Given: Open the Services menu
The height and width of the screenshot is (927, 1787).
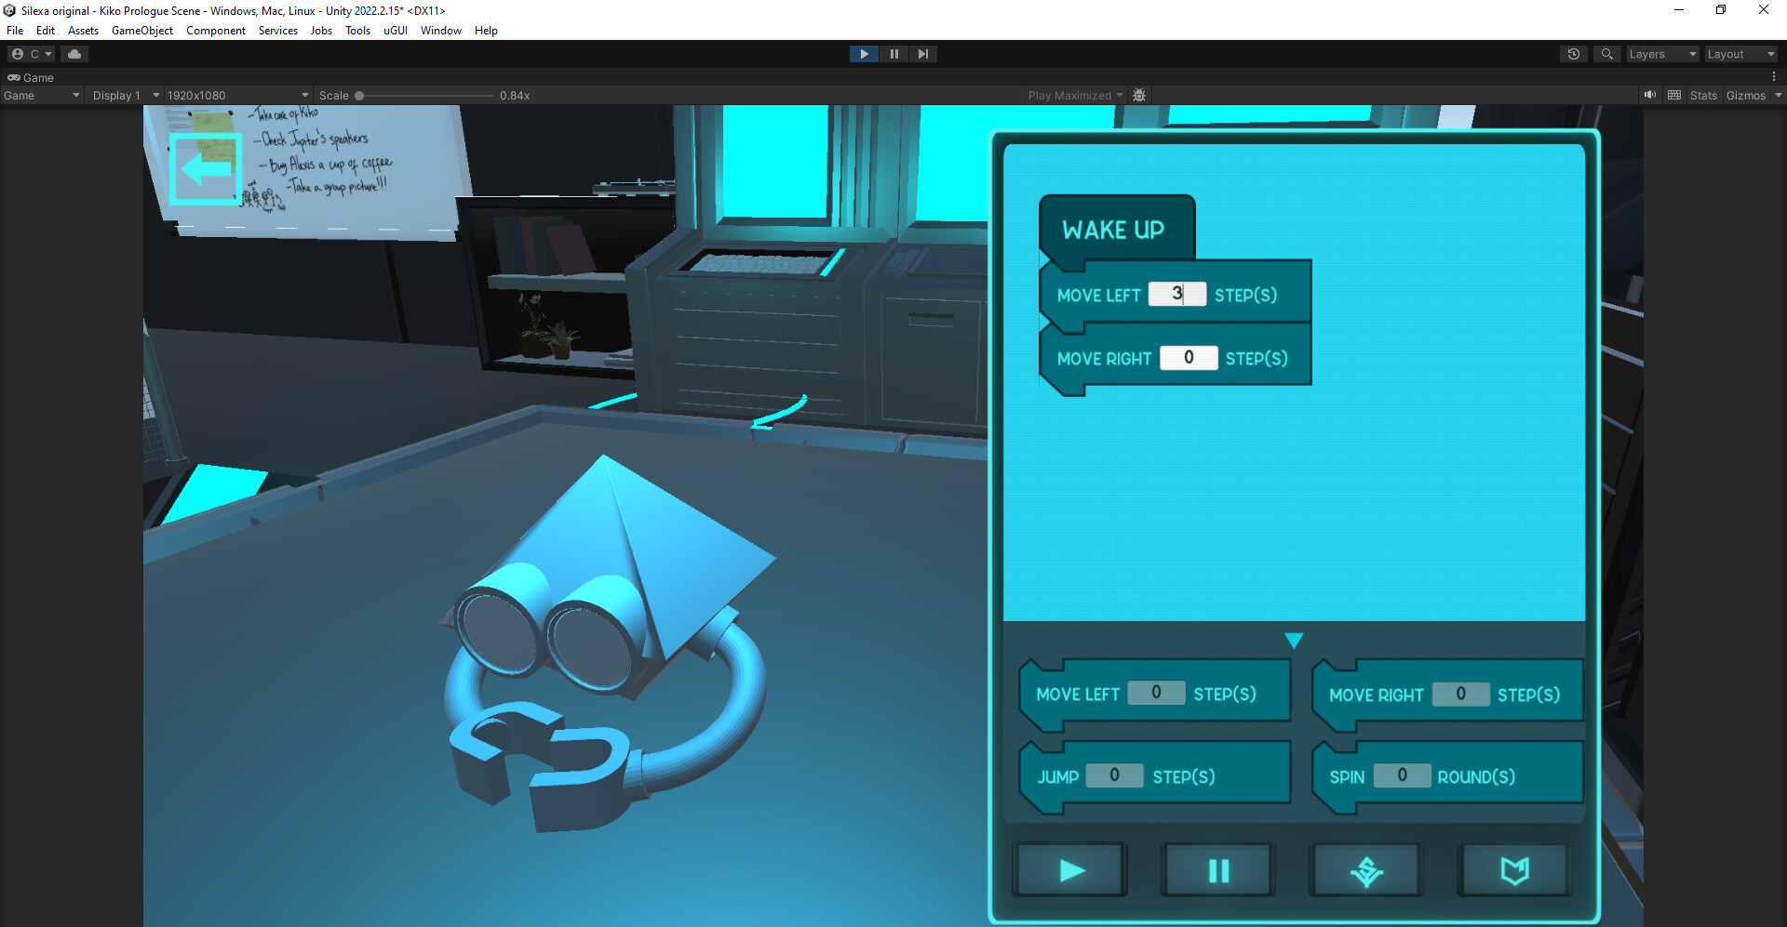Looking at the screenshot, I should click(278, 31).
